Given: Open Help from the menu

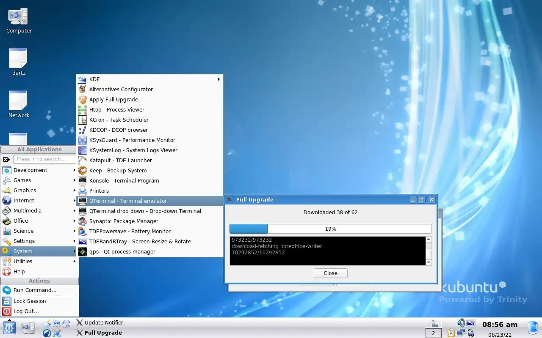Looking at the screenshot, I should click(39, 272).
